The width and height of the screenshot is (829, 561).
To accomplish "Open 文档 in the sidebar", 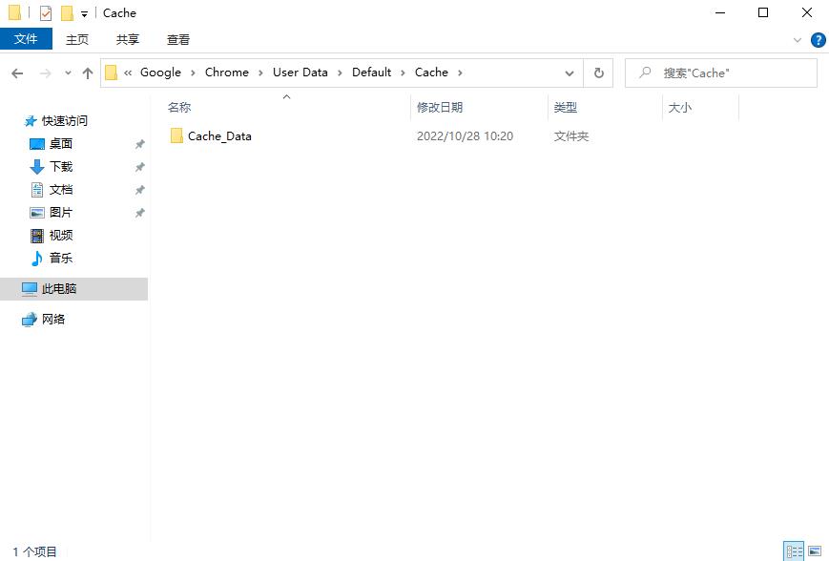I will coord(61,189).
